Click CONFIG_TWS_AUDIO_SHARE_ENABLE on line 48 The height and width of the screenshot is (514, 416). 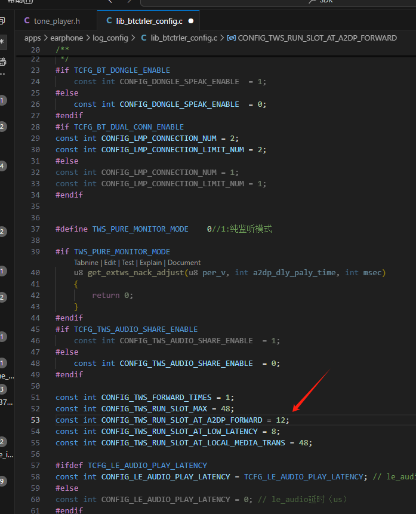(x=186, y=364)
